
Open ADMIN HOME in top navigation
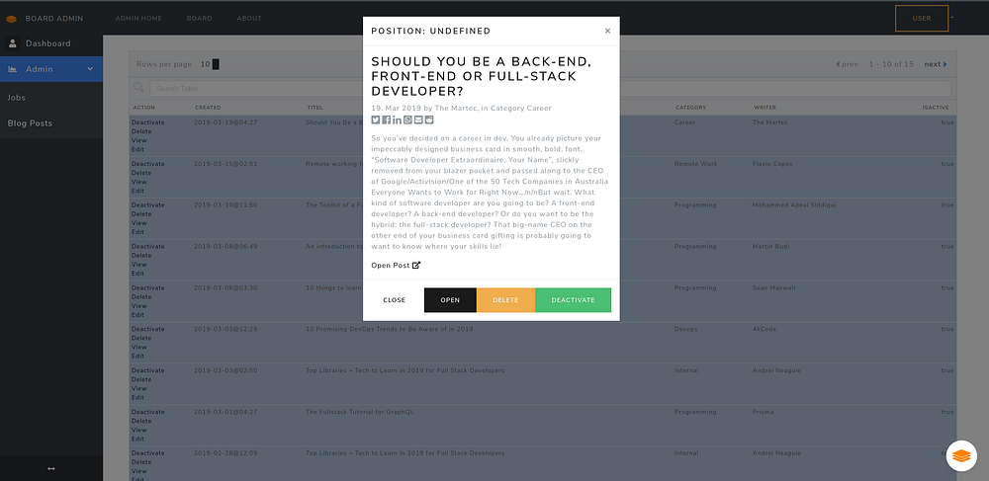[138, 18]
